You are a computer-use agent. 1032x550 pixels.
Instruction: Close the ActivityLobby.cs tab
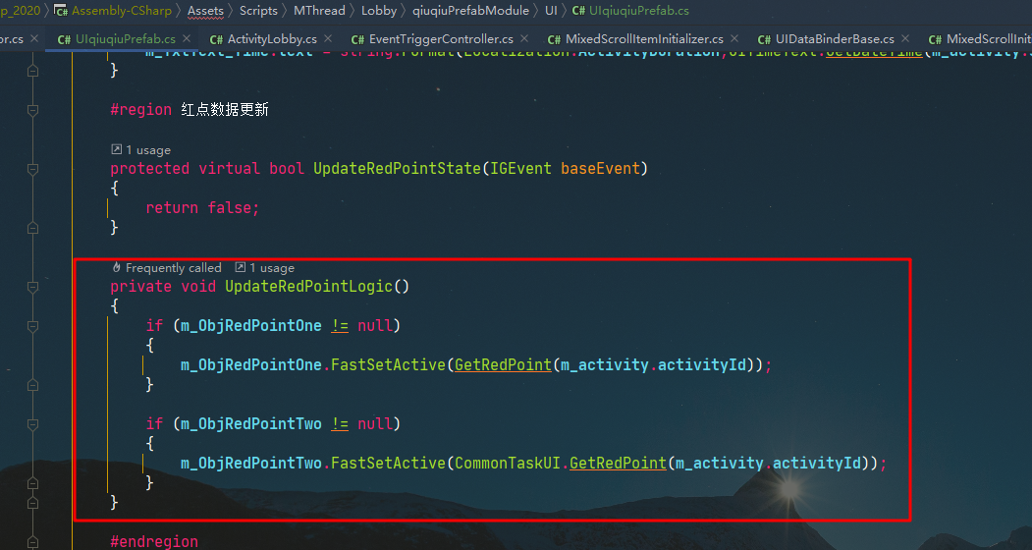coord(328,38)
